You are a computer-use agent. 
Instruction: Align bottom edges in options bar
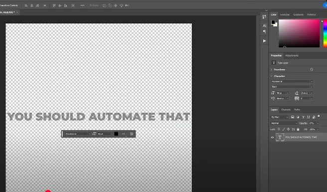[65, 5]
